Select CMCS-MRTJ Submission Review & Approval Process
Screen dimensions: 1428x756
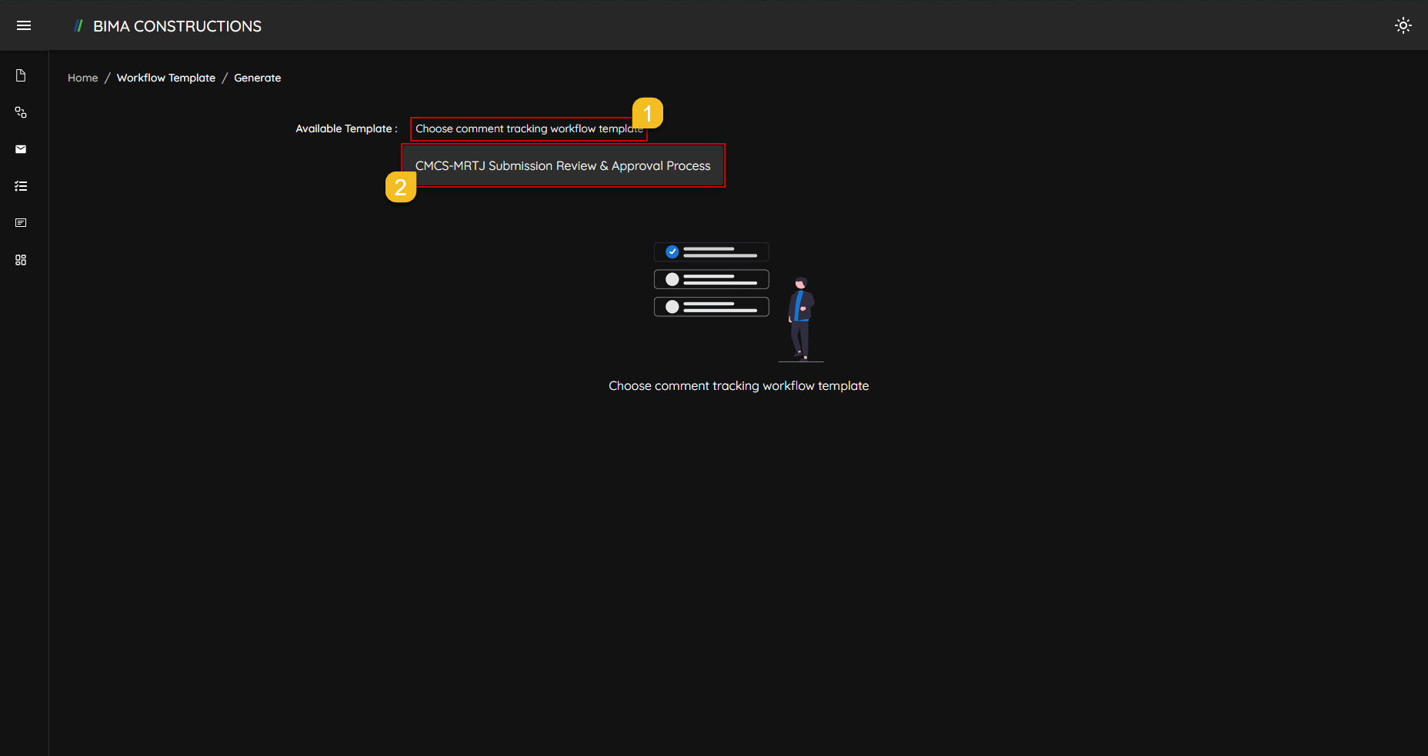[x=562, y=165]
